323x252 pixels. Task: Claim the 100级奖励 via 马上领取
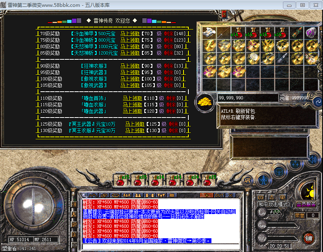pos(130,79)
